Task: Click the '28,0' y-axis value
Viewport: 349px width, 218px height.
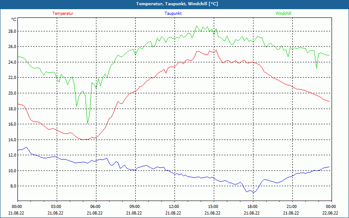Action: click(x=12, y=31)
